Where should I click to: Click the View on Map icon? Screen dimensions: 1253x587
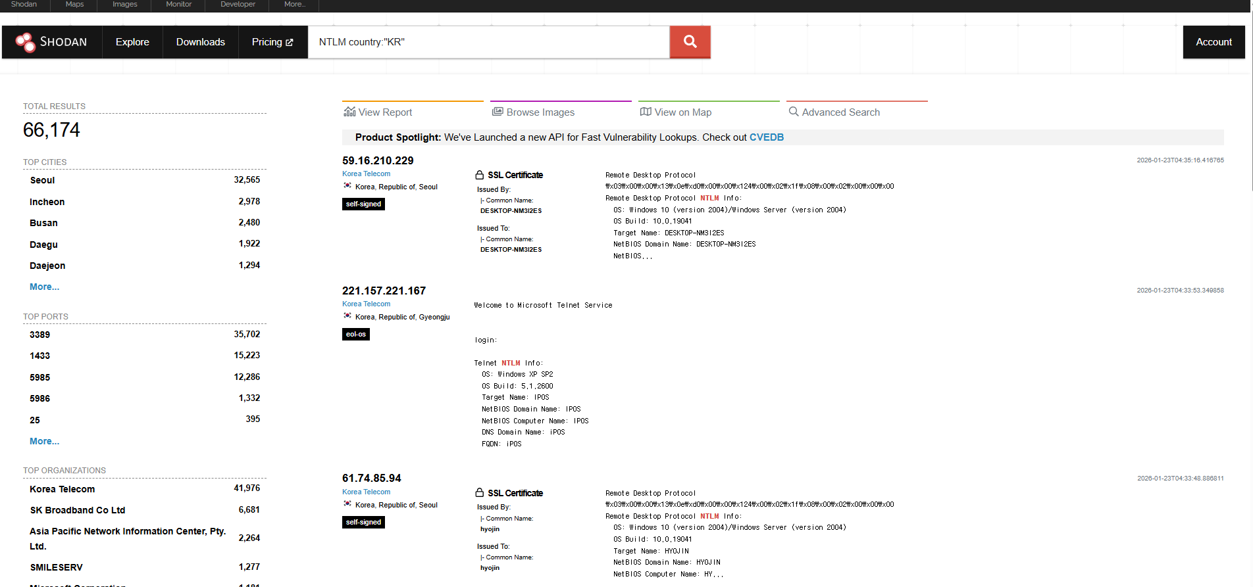646,112
